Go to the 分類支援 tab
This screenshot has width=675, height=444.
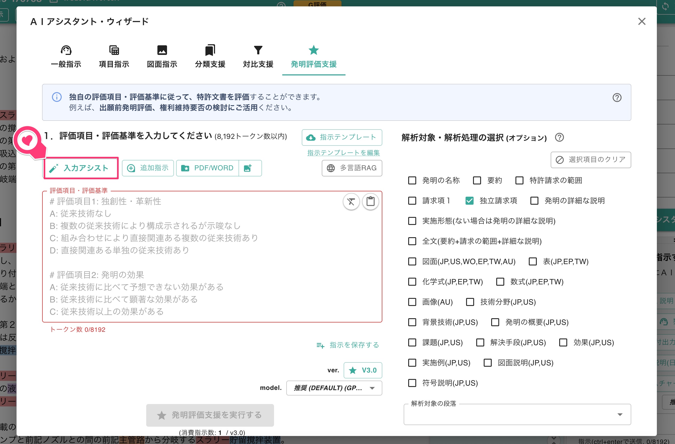point(210,57)
